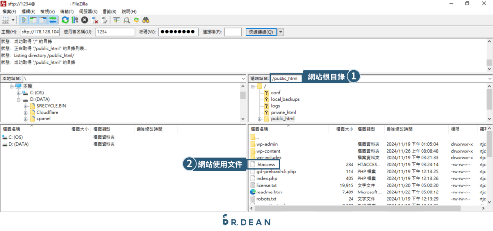This screenshot has width=493, height=231.
Task: Select conf folder in remote tree
Action: click(x=276, y=92)
